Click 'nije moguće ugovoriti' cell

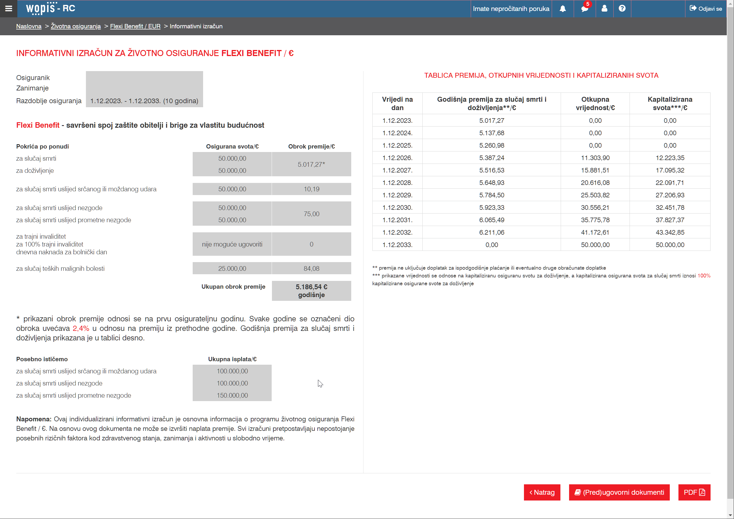(x=232, y=244)
